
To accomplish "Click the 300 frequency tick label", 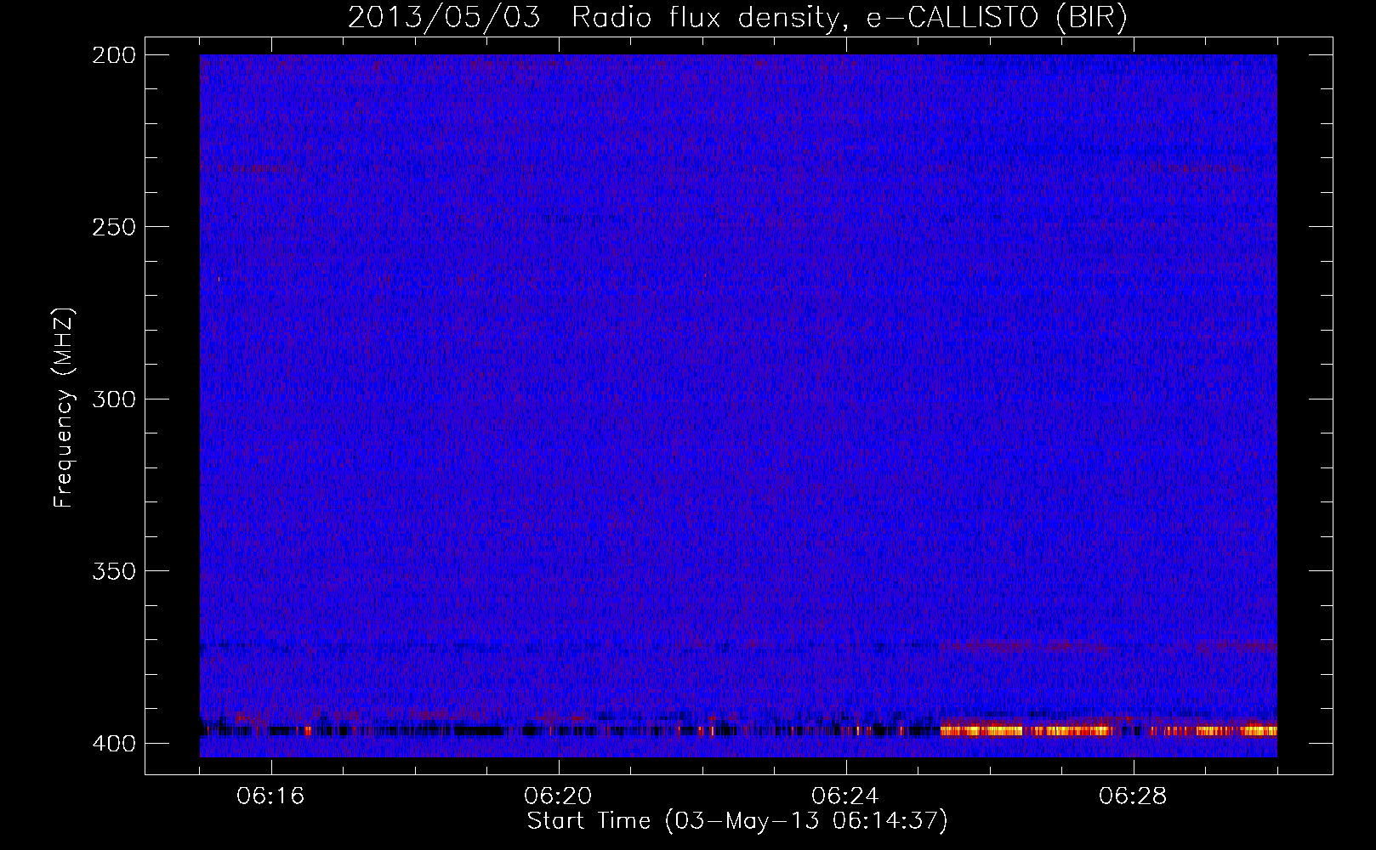I will 113,399.
